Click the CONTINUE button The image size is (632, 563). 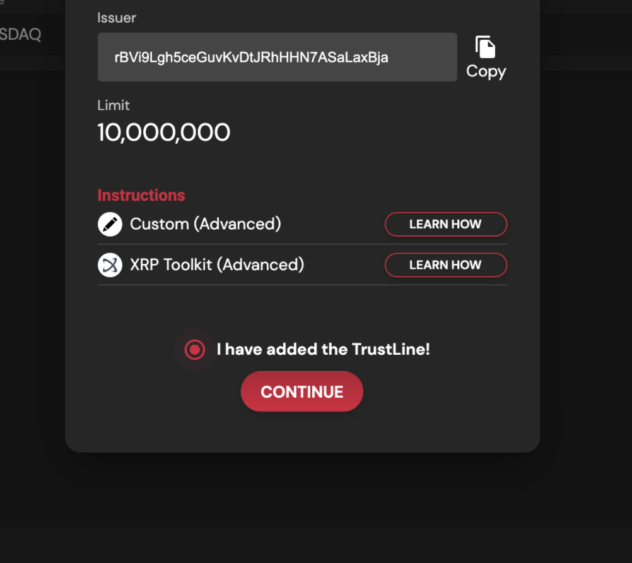(302, 391)
